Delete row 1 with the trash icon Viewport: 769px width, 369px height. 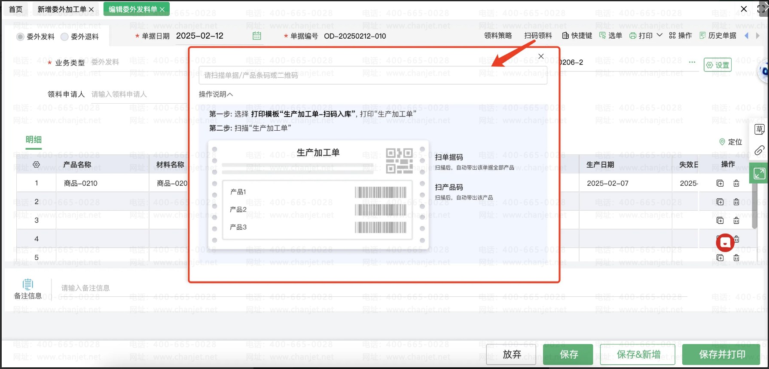tap(736, 183)
